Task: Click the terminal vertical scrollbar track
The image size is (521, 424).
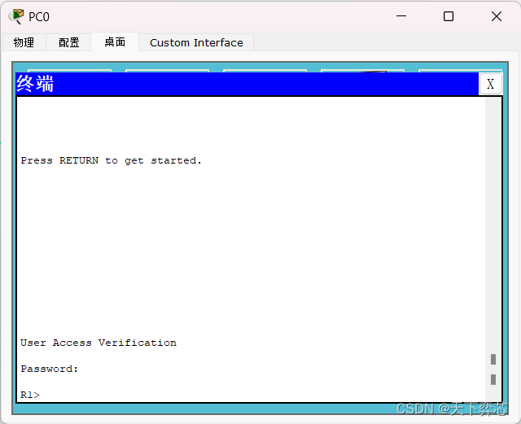Action: point(493,249)
